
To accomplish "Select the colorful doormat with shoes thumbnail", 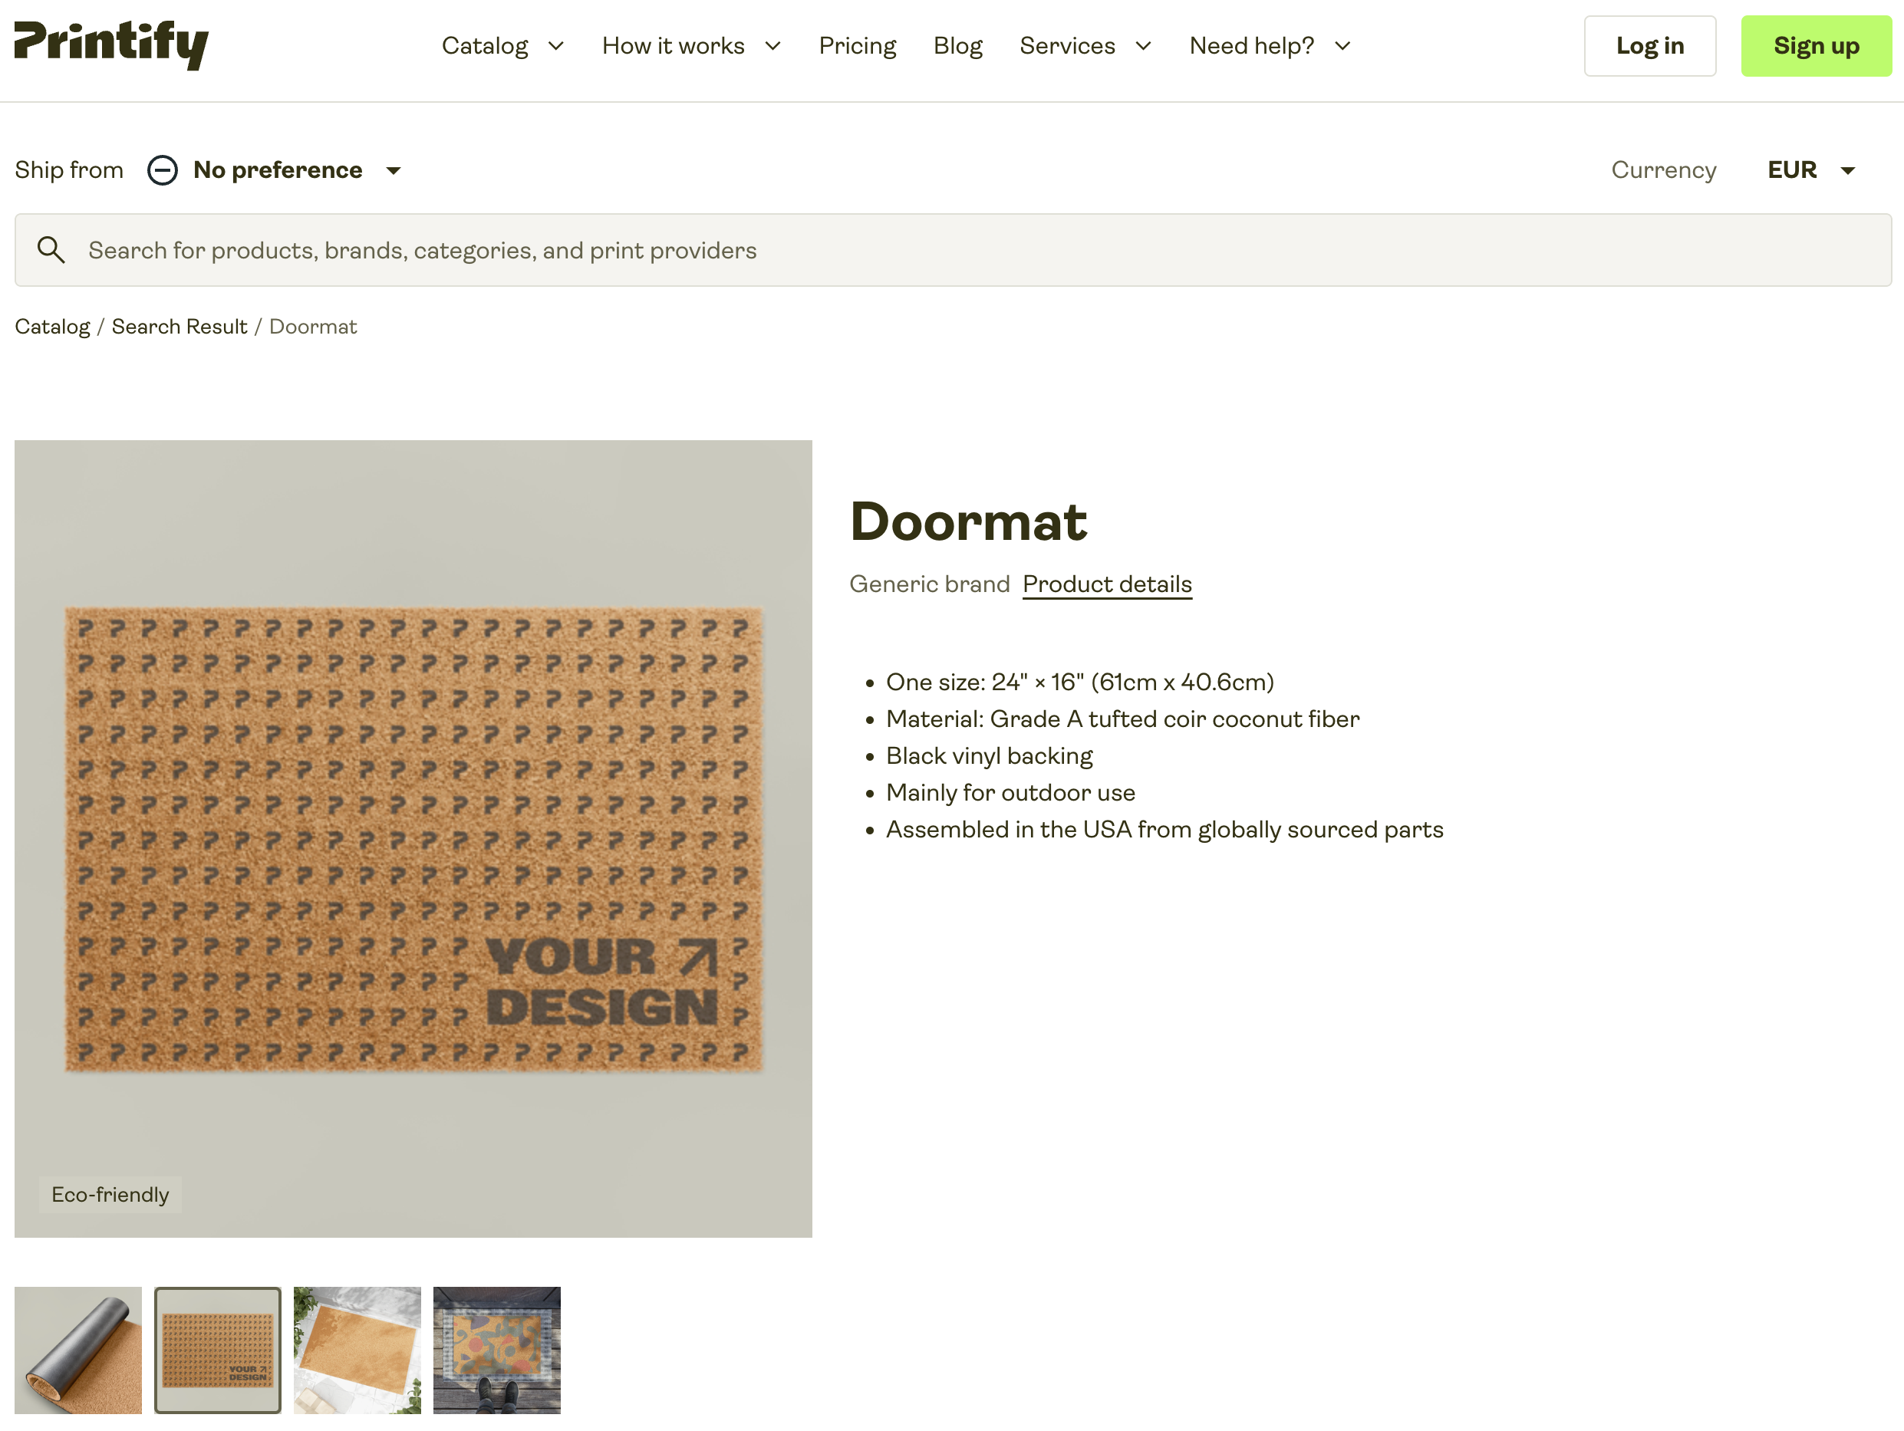I will click(496, 1349).
